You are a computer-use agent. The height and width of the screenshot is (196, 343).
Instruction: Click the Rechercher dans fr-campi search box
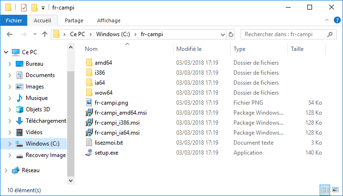[284, 34]
